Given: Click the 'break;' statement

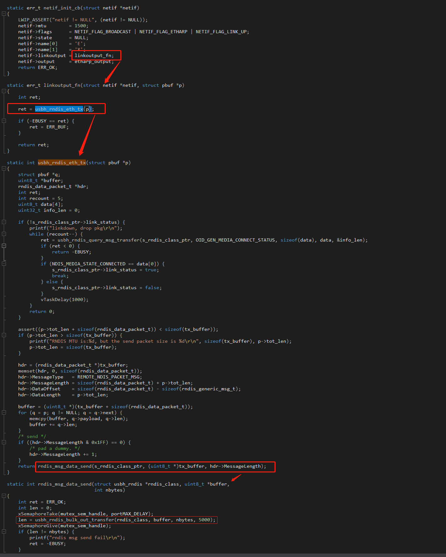Looking at the screenshot, I should [x=60, y=276].
